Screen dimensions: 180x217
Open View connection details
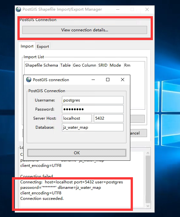click(85, 30)
